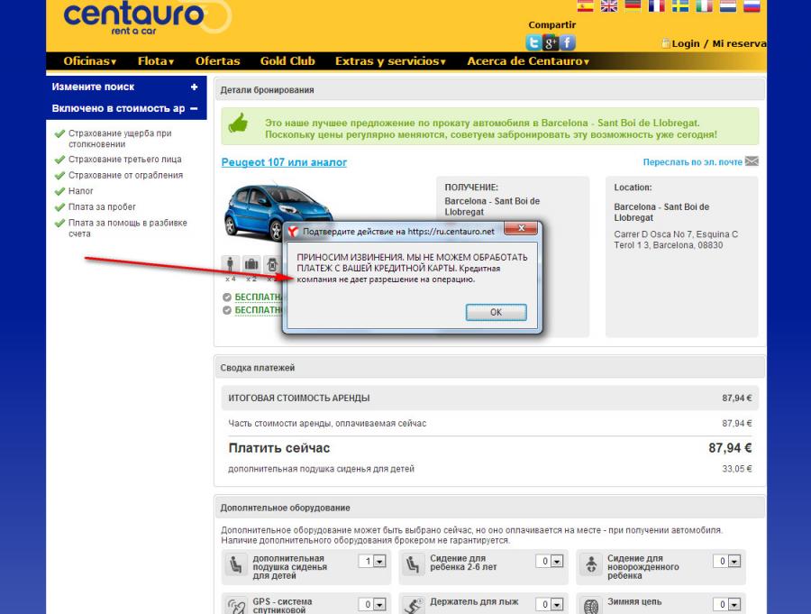Click 'Налог' in the included list
811x614 pixels.
tap(81, 191)
